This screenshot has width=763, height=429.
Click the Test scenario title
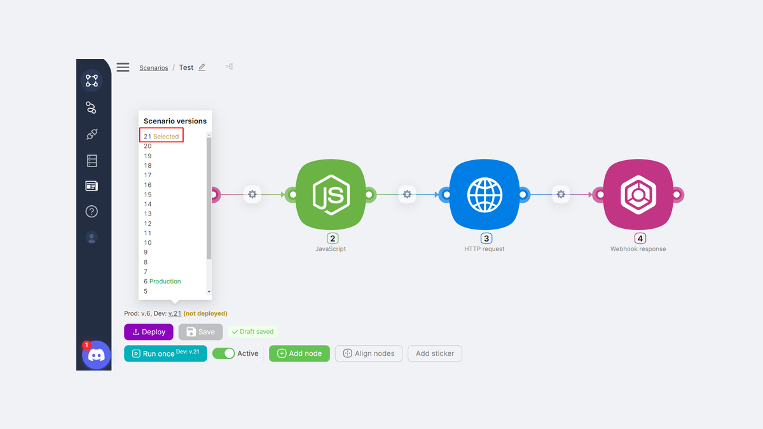point(186,67)
